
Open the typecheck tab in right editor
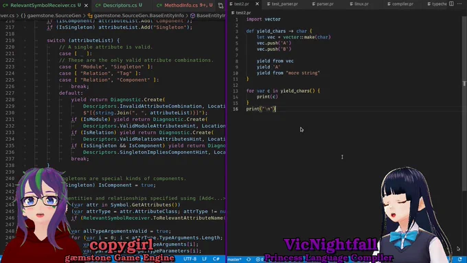coord(437,4)
